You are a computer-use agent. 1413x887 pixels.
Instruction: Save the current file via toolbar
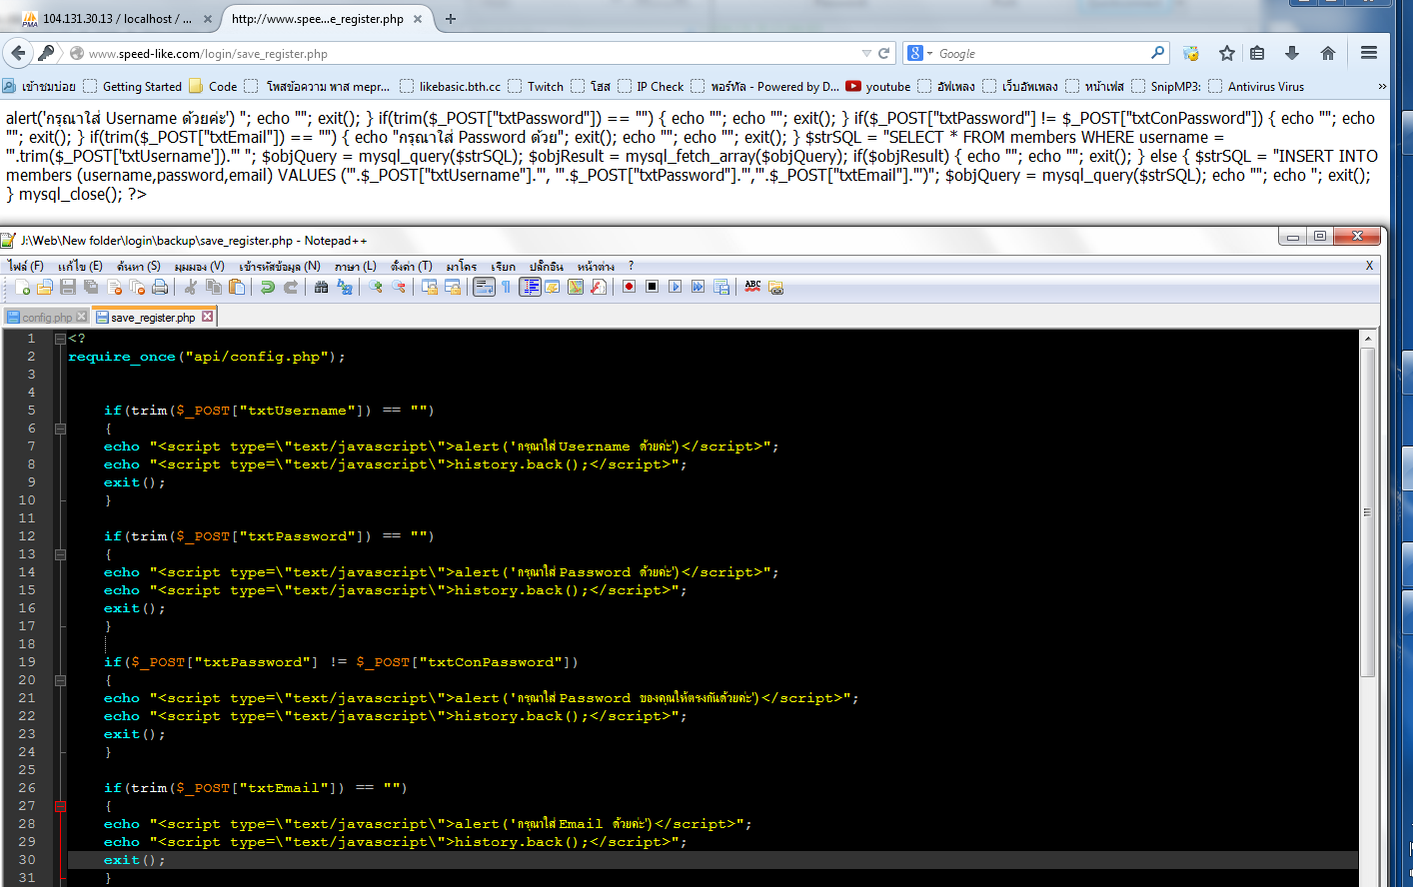(68, 288)
